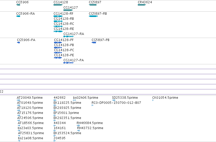The image size is (216, 142).
Task: Click the bs02h06.5prime EST arrow
Action: tap(75, 100)
